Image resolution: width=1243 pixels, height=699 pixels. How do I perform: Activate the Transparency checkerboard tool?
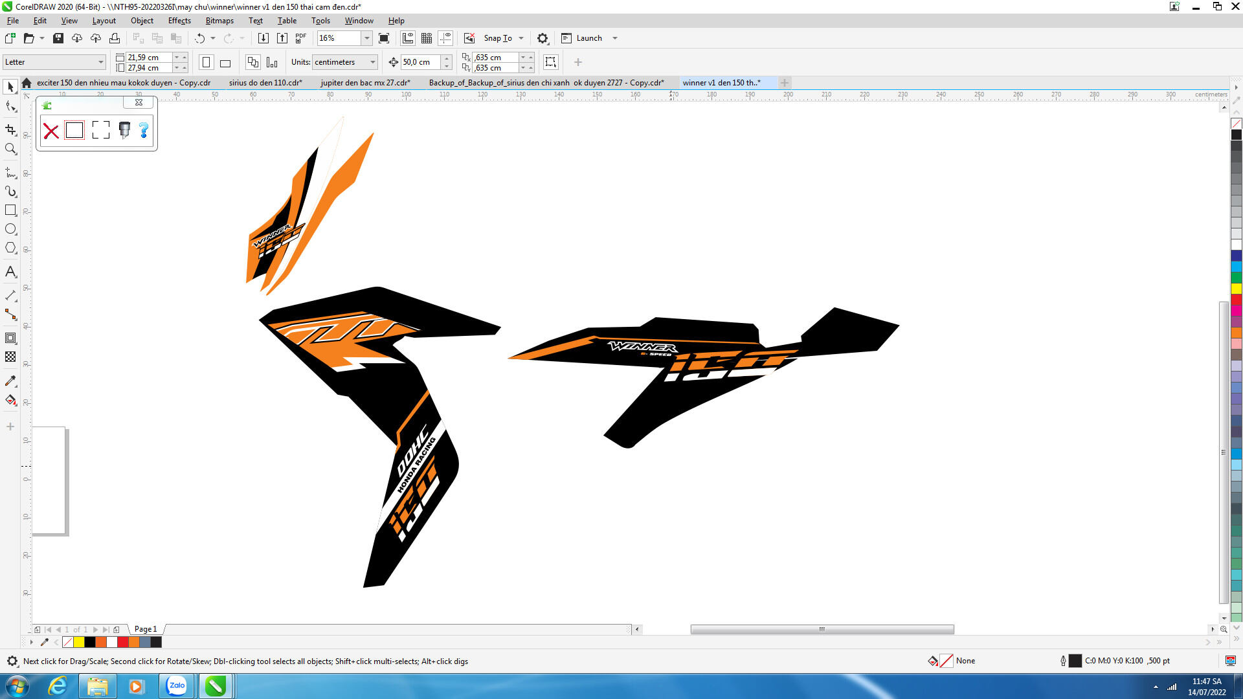click(x=10, y=357)
